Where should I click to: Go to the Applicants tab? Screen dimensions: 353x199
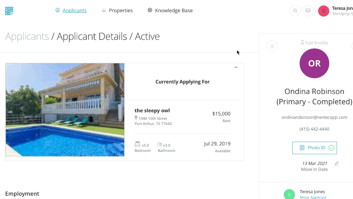[74, 10]
